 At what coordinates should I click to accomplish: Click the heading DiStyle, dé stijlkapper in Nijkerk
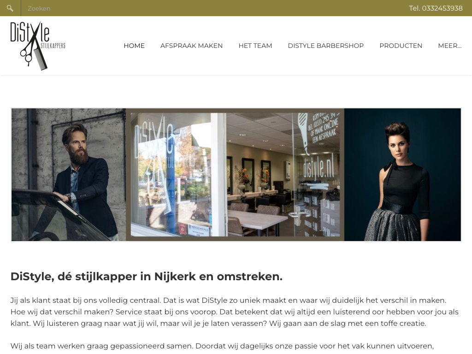click(x=147, y=277)
